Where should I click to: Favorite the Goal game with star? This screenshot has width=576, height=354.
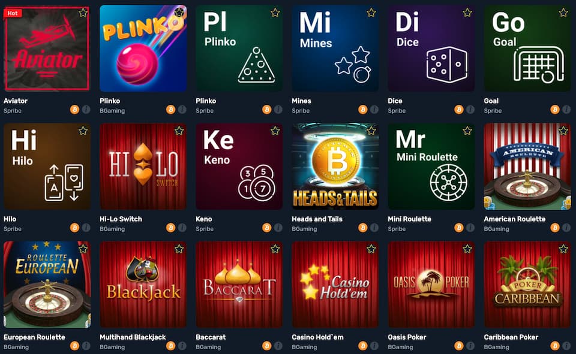[x=563, y=13]
